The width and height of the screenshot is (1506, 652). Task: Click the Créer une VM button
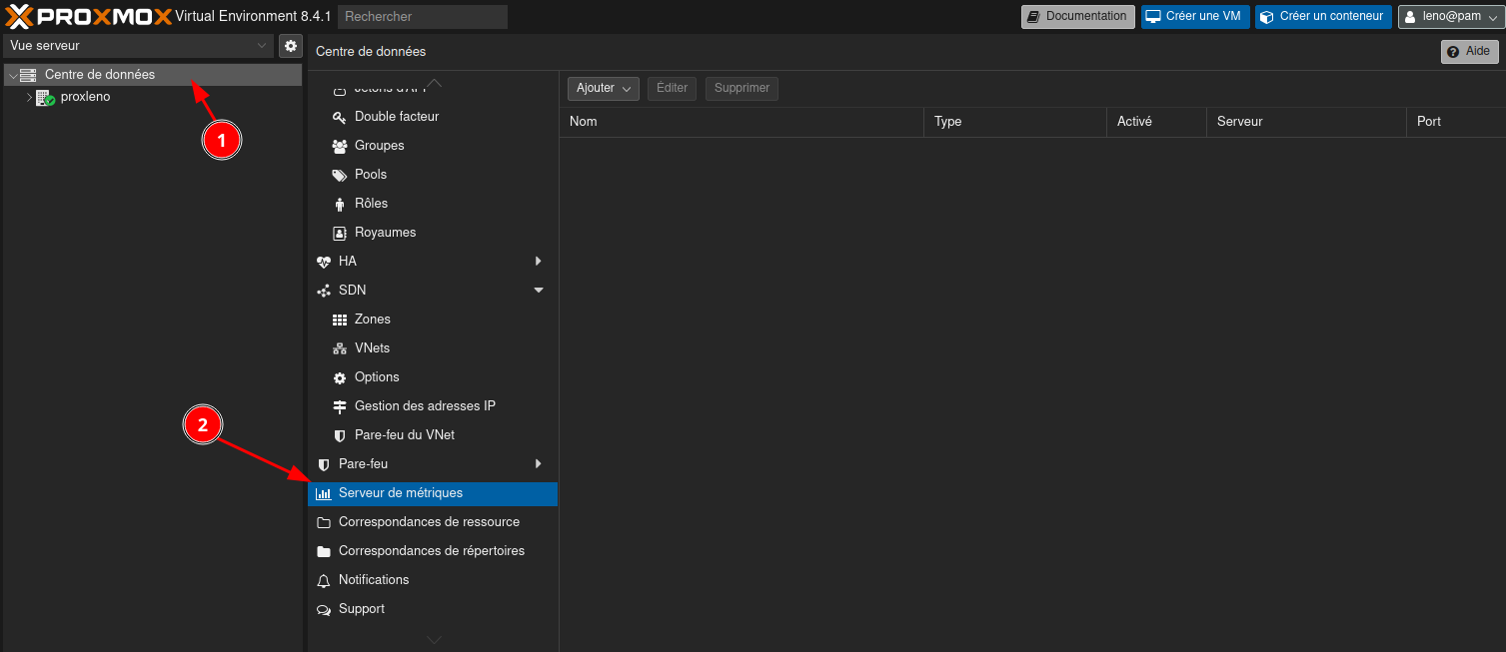(1194, 17)
